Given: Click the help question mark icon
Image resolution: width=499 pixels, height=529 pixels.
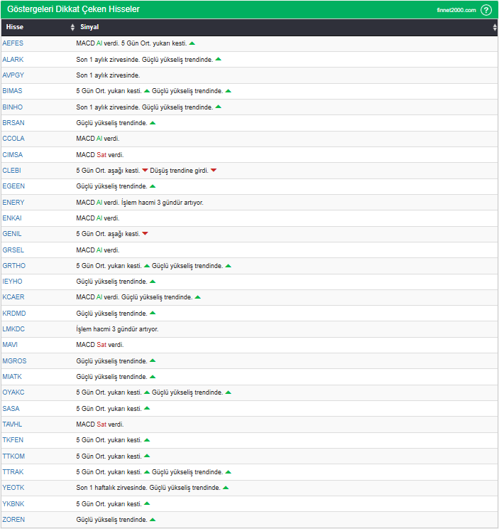Looking at the screenshot, I should pos(486,10).
